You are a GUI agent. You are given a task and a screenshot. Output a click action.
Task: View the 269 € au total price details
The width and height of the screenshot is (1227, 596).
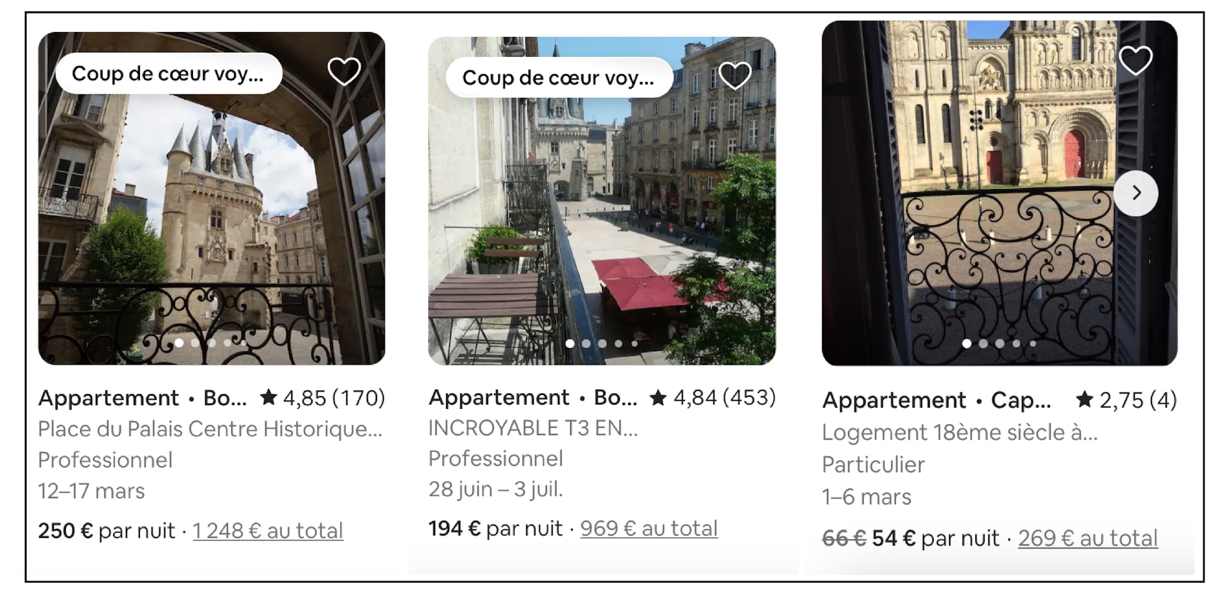1088,539
